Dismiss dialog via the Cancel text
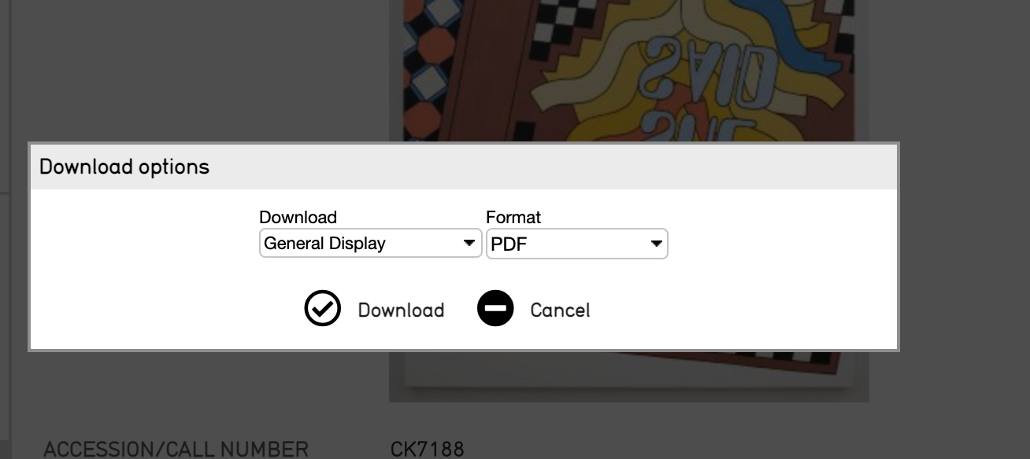 pos(560,310)
